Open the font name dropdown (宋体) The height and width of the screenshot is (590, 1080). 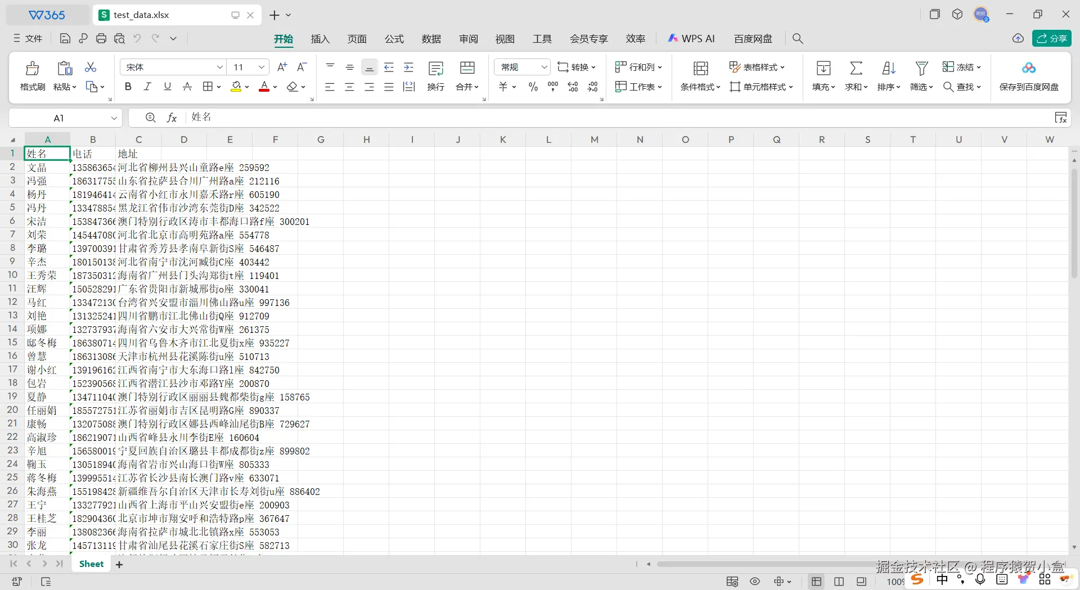pyautogui.click(x=220, y=67)
